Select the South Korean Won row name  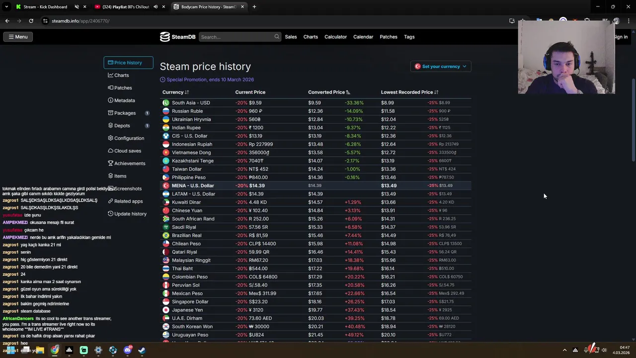coord(192,327)
